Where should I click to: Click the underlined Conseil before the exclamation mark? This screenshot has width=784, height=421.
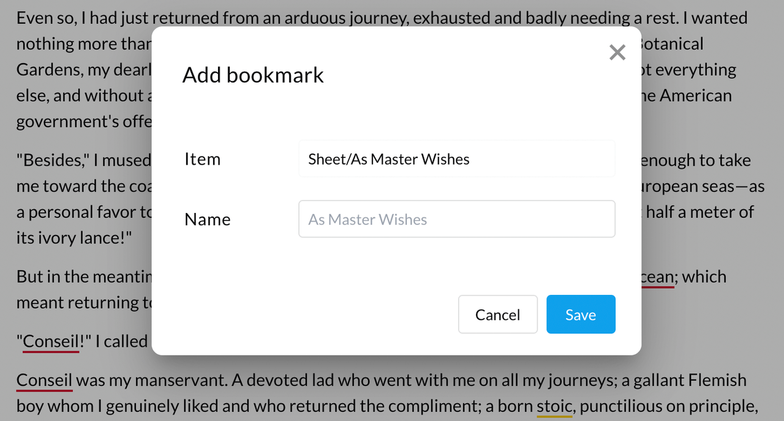click(50, 341)
